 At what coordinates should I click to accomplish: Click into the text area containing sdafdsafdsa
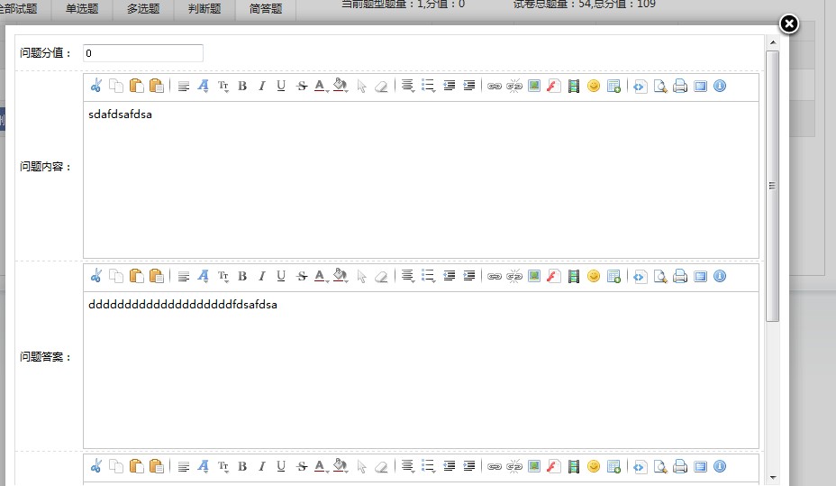(421, 179)
